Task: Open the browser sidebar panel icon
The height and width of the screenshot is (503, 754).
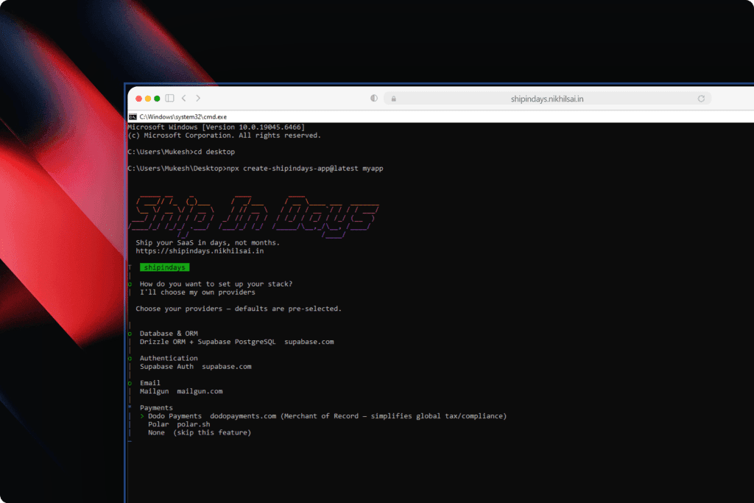Action: click(x=169, y=97)
